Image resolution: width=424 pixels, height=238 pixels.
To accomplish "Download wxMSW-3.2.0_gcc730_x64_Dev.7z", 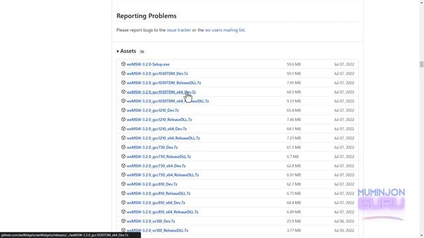I will (x=156, y=166).
